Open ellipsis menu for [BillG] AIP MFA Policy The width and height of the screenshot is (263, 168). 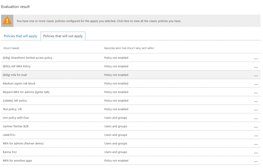[256, 67]
